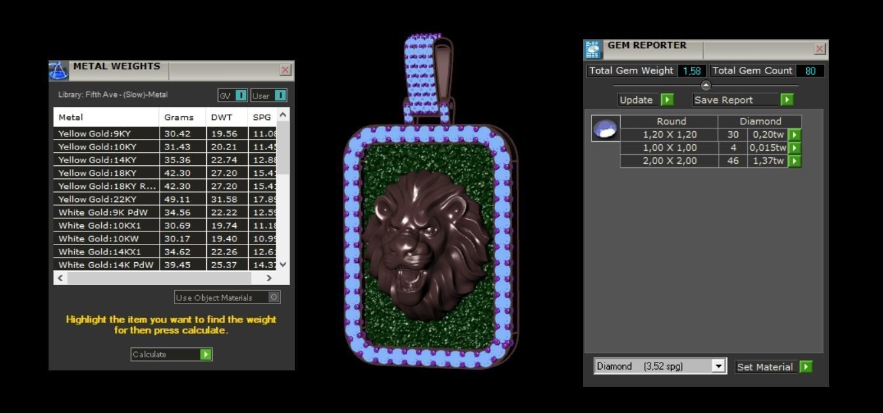883x413 pixels.
Task: Click the DWT column header
Action: pos(226,117)
